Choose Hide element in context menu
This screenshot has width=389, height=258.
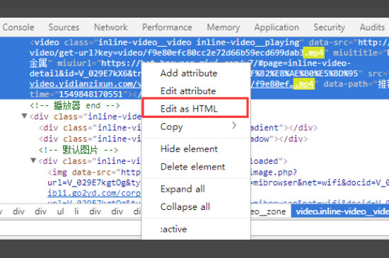tap(196, 149)
